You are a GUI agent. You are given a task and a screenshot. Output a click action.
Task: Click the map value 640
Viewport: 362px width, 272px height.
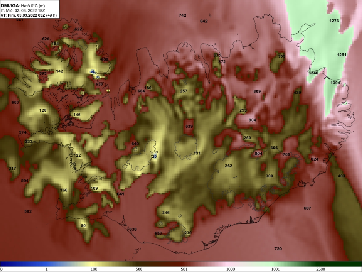tap(135, 144)
